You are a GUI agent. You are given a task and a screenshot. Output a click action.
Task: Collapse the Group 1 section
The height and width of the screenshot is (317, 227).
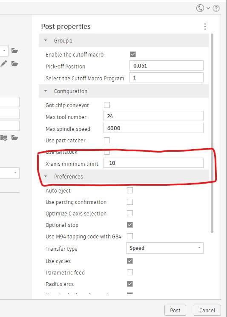(46, 40)
